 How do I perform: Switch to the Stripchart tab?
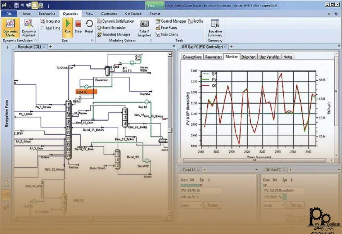248,57
